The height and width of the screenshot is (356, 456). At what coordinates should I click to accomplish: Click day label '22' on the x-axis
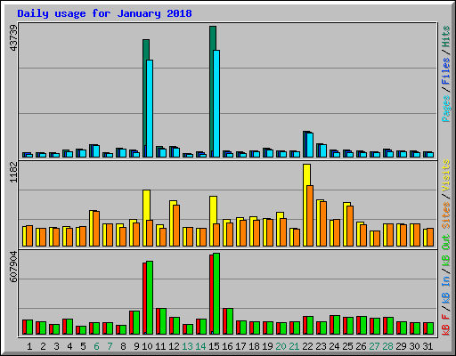click(307, 346)
